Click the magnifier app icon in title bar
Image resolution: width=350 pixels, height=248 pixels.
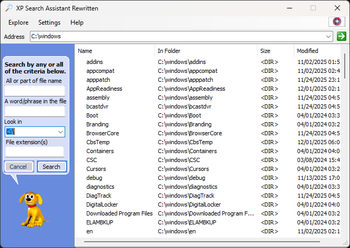[x=9, y=8]
